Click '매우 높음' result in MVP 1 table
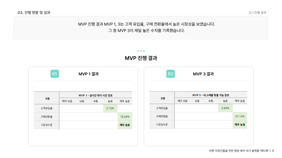The width and height of the screenshot is (282, 158). [125, 125]
